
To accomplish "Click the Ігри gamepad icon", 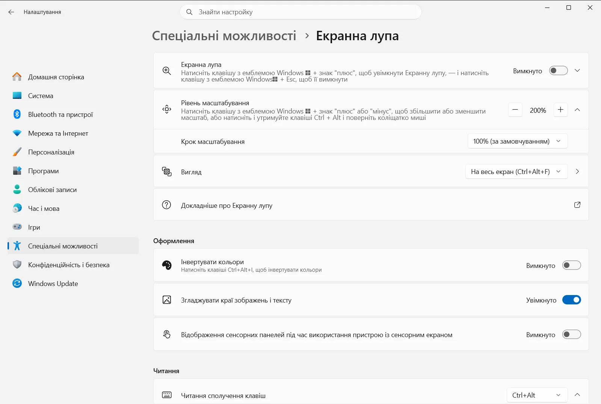I will [x=17, y=227].
